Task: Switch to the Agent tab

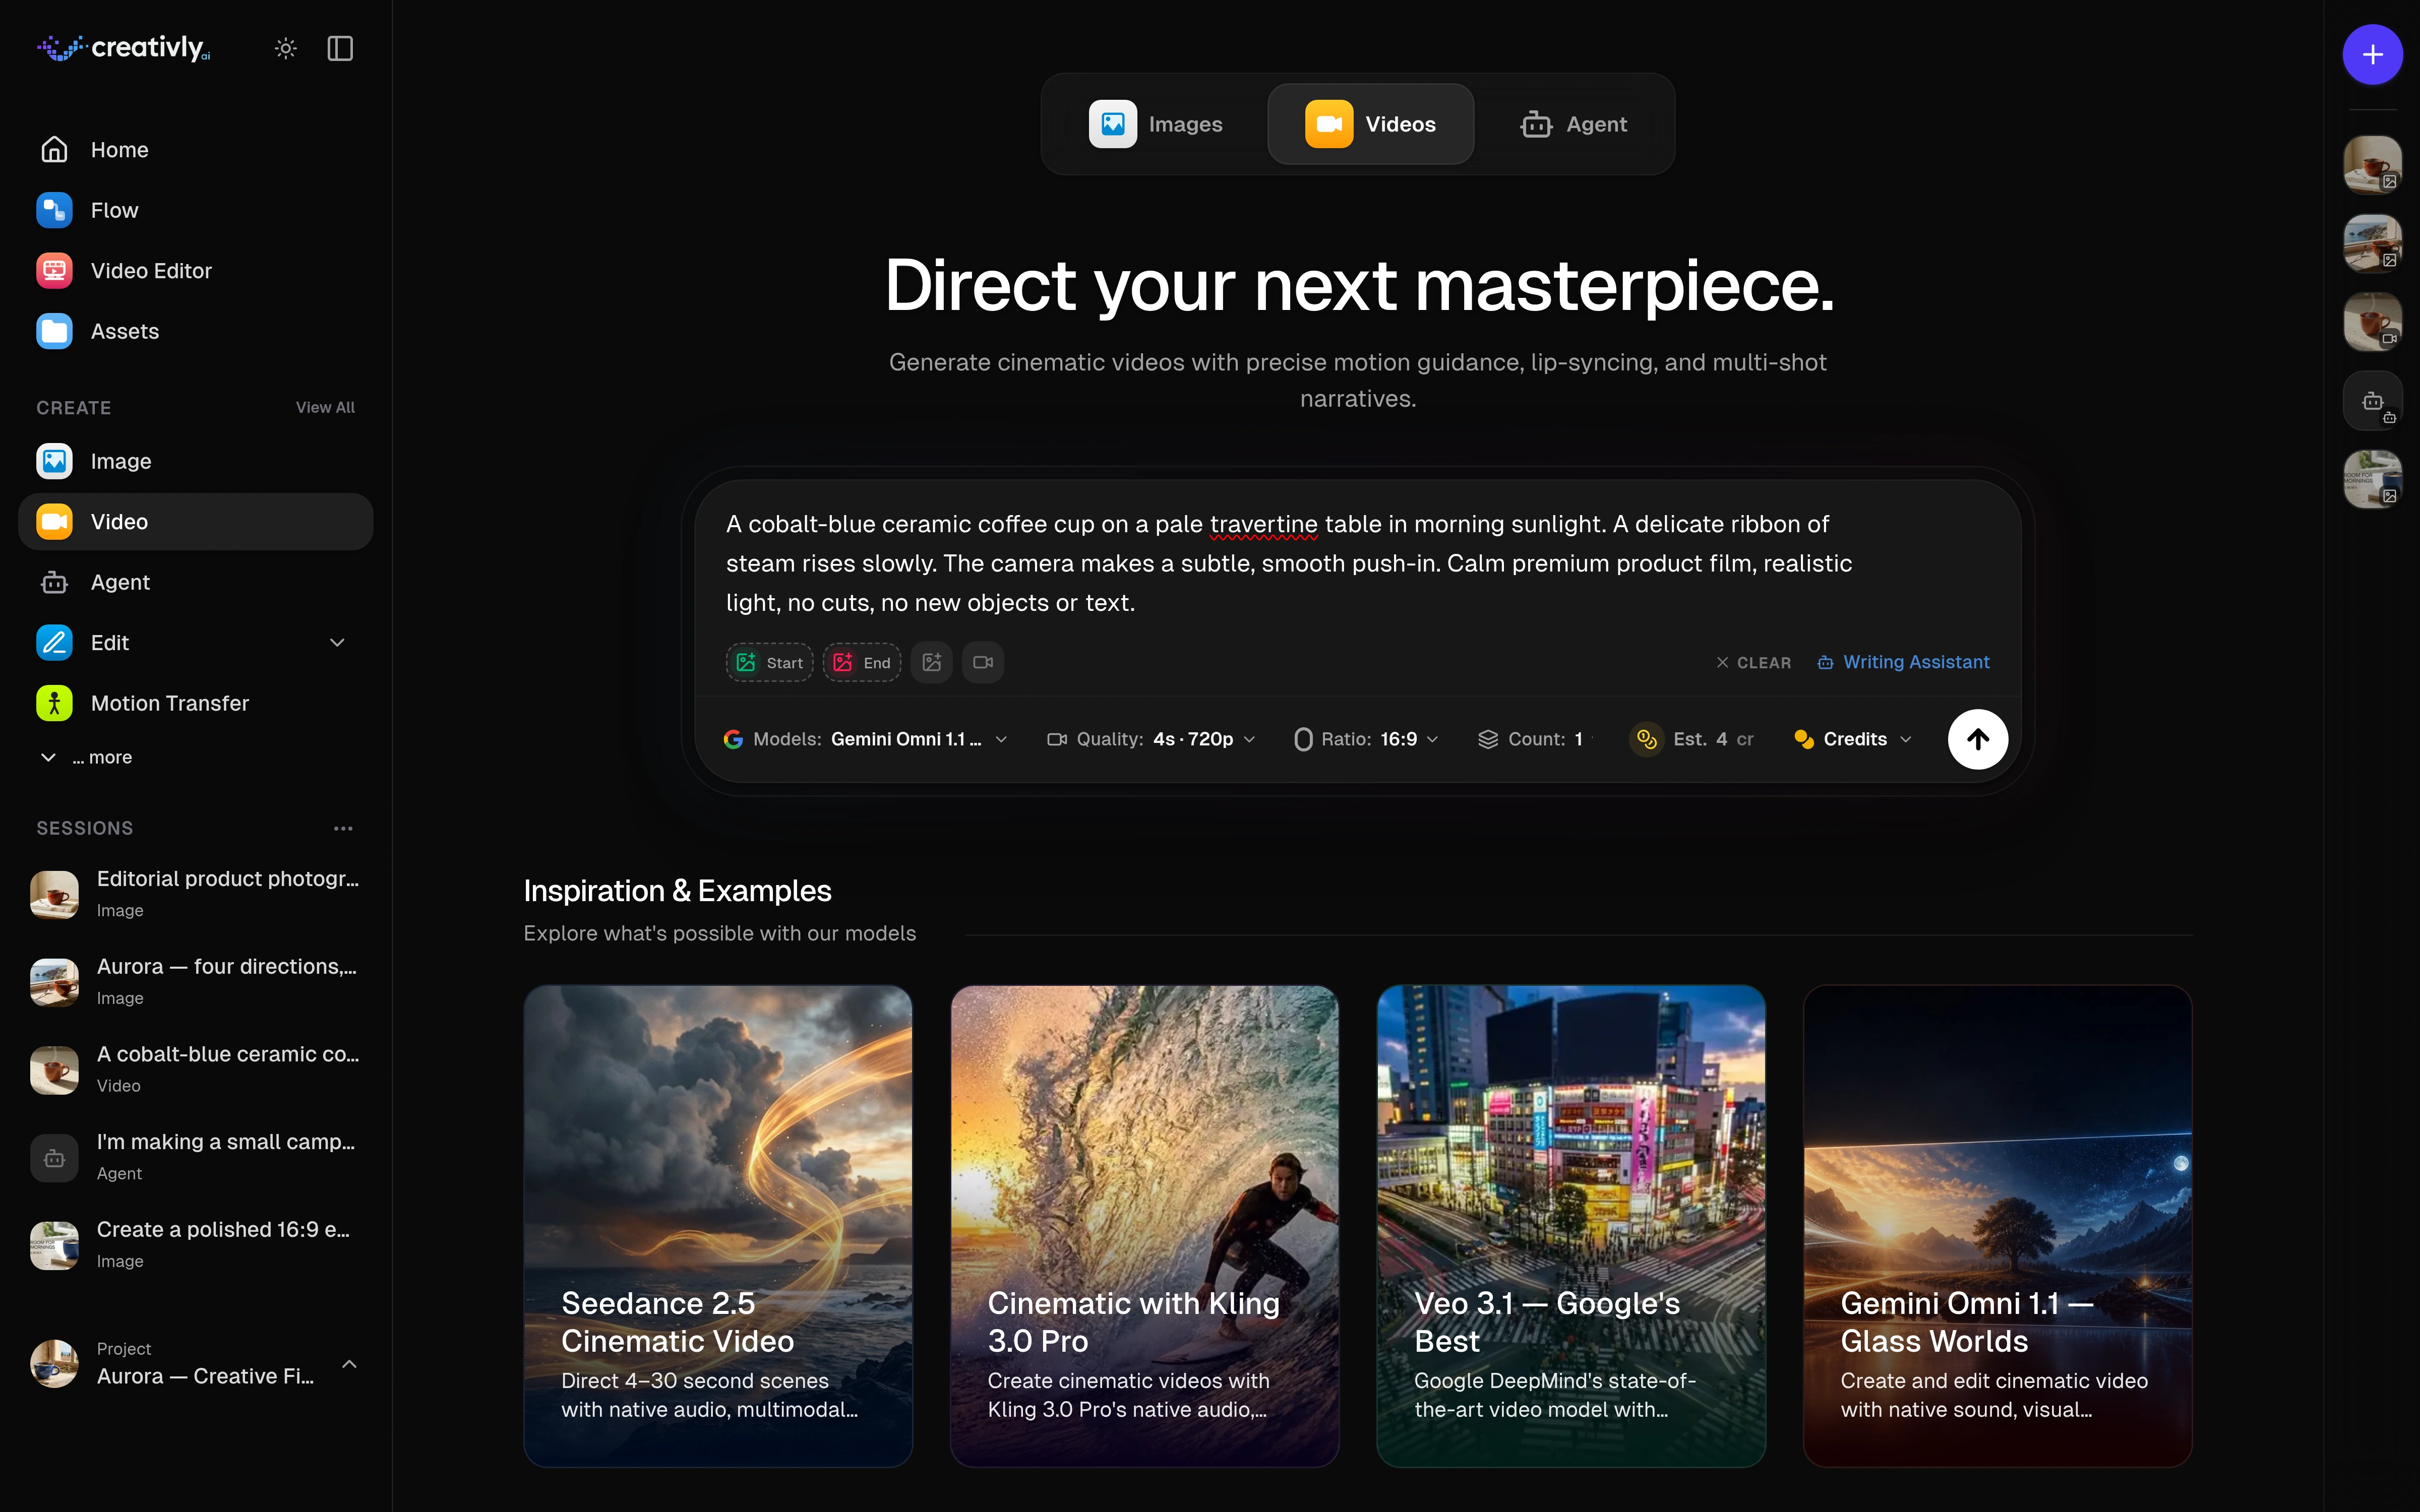Action: [1574, 124]
